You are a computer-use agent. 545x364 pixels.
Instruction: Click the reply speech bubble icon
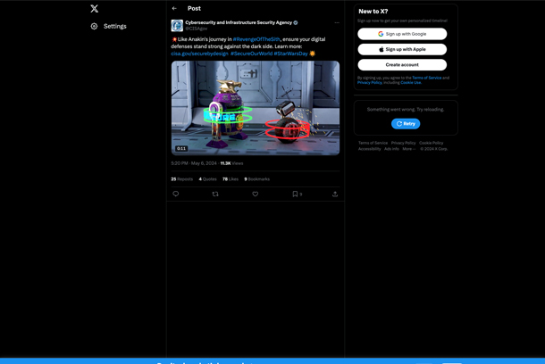pyautogui.click(x=176, y=194)
